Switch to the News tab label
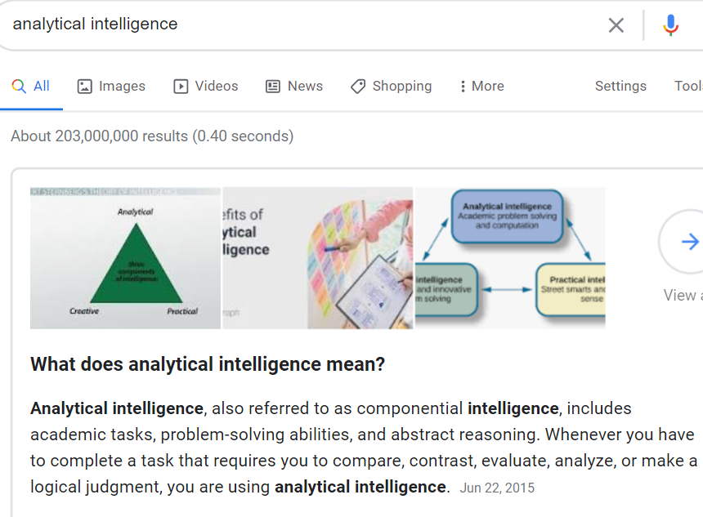The height and width of the screenshot is (517, 703). click(305, 86)
